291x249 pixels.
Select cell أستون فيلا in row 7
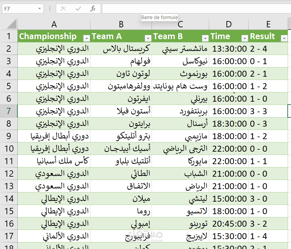(121, 111)
